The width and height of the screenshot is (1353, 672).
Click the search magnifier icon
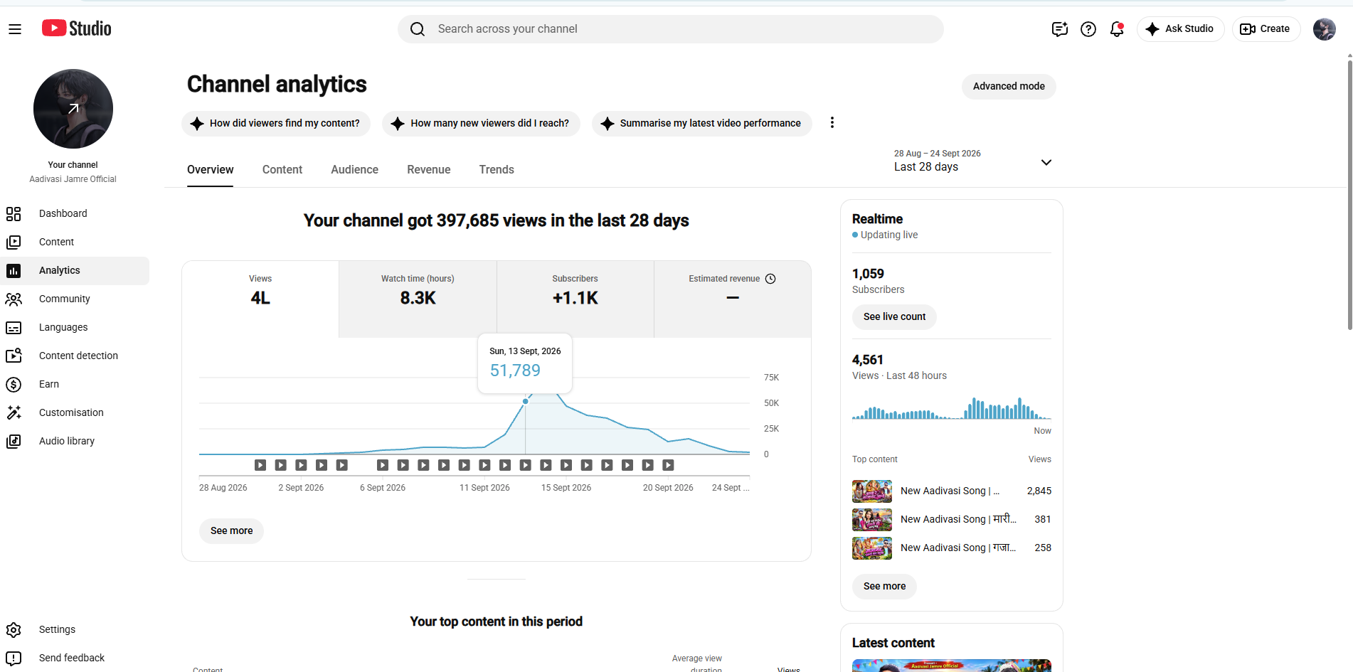418,29
